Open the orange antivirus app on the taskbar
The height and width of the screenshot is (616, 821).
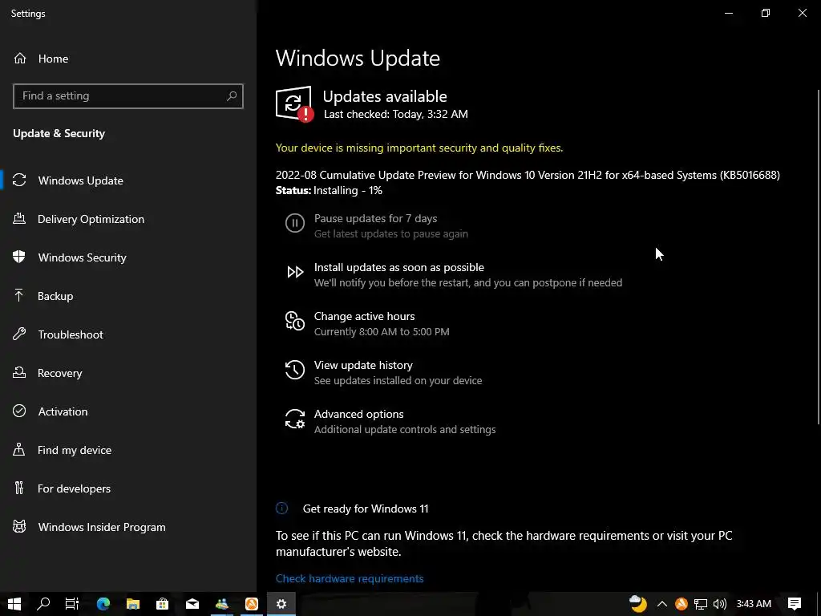(x=252, y=604)
